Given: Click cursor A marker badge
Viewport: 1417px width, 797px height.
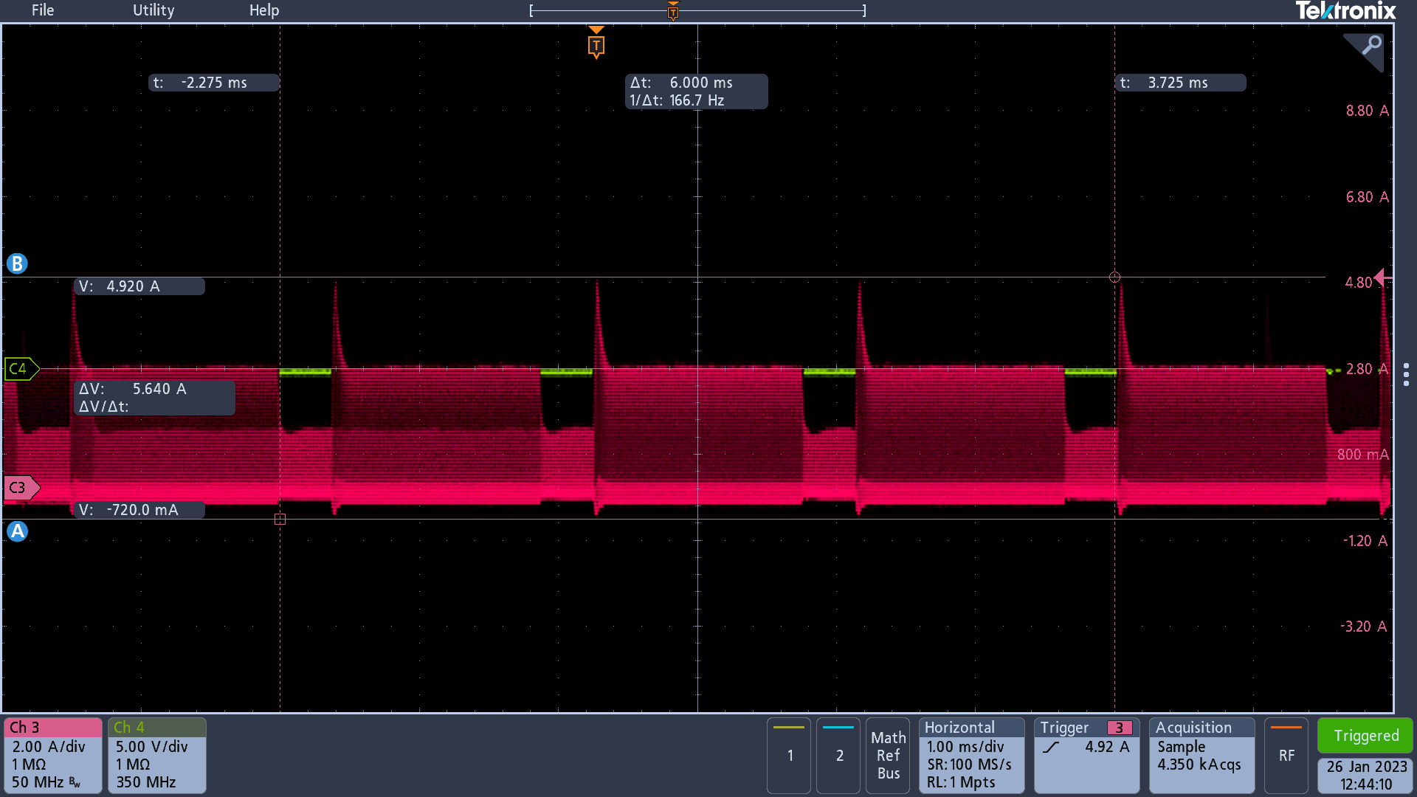Looking at the screenshot, I should 17,531.
